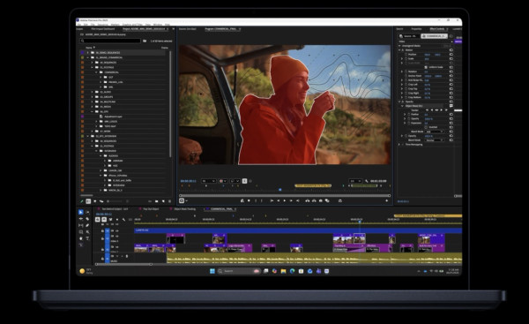Switch to Effect Controls tab
The width and height of the screenshot is (529, 324).
click(x=437, y=29)
